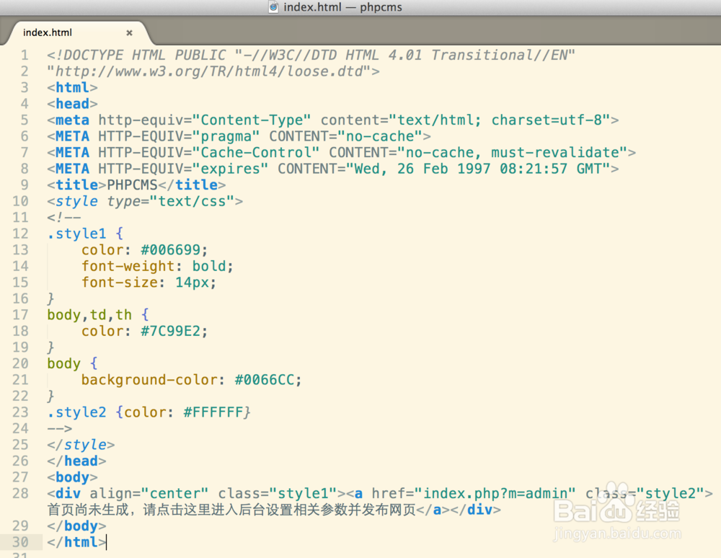This screenshot has width=721, height=558.
Task: Click line number 1 in the gutter
Action: tap(25, 56)
